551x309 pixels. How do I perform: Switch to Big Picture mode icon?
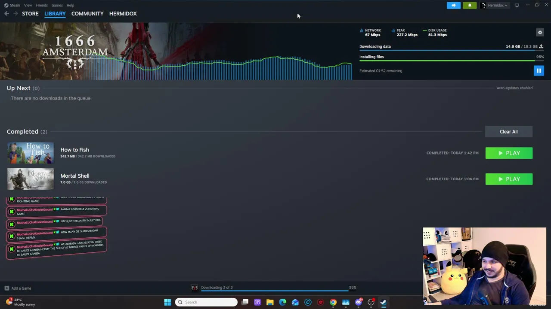point(517,5)
